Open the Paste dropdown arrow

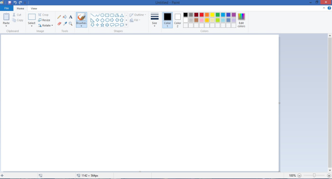[6, 26]
